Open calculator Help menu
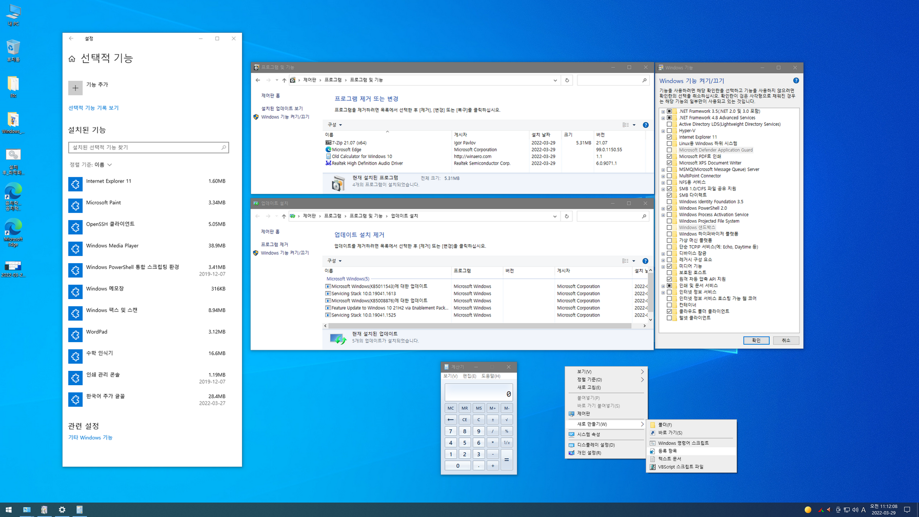 click(490, 376)
